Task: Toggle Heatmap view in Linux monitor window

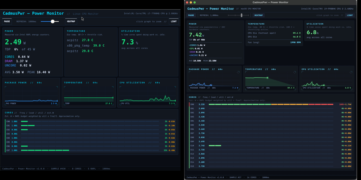Action: tap(71, 21)
